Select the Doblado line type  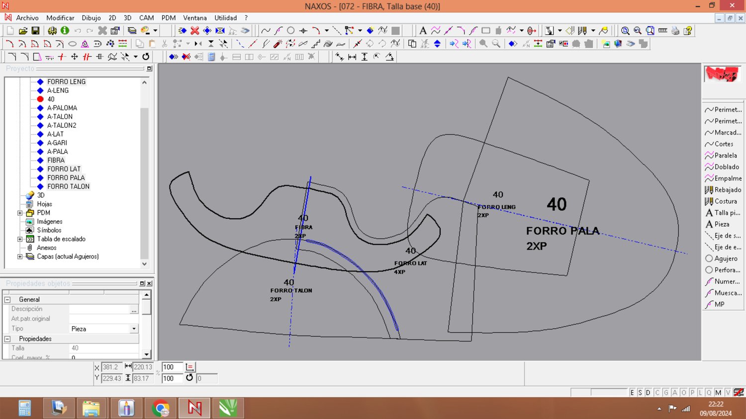(723, 167)
